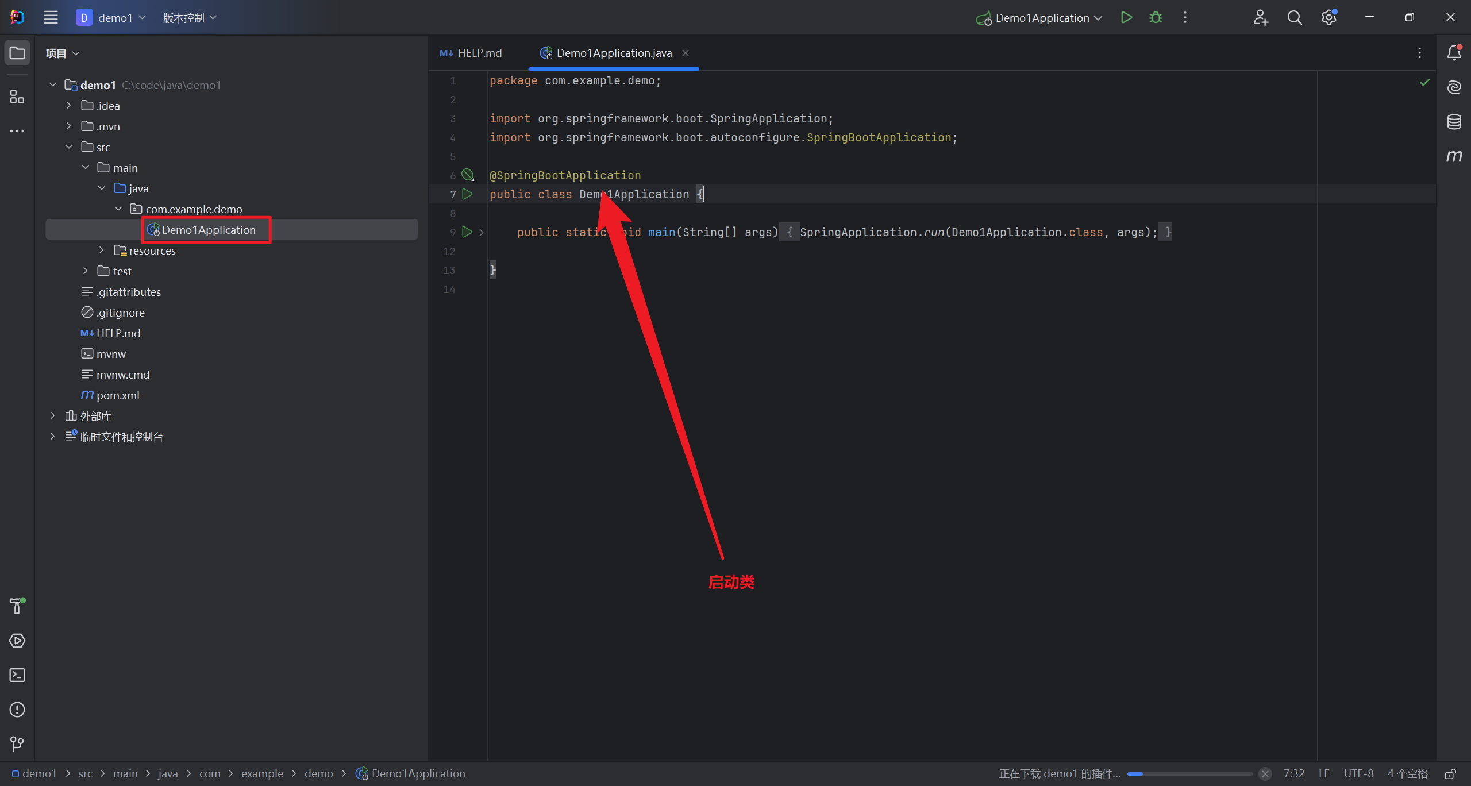Start debugging with the bug icon

(x=1156, y=18)
